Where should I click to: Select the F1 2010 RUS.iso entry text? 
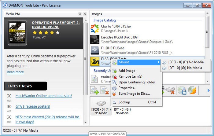point(113,48)
